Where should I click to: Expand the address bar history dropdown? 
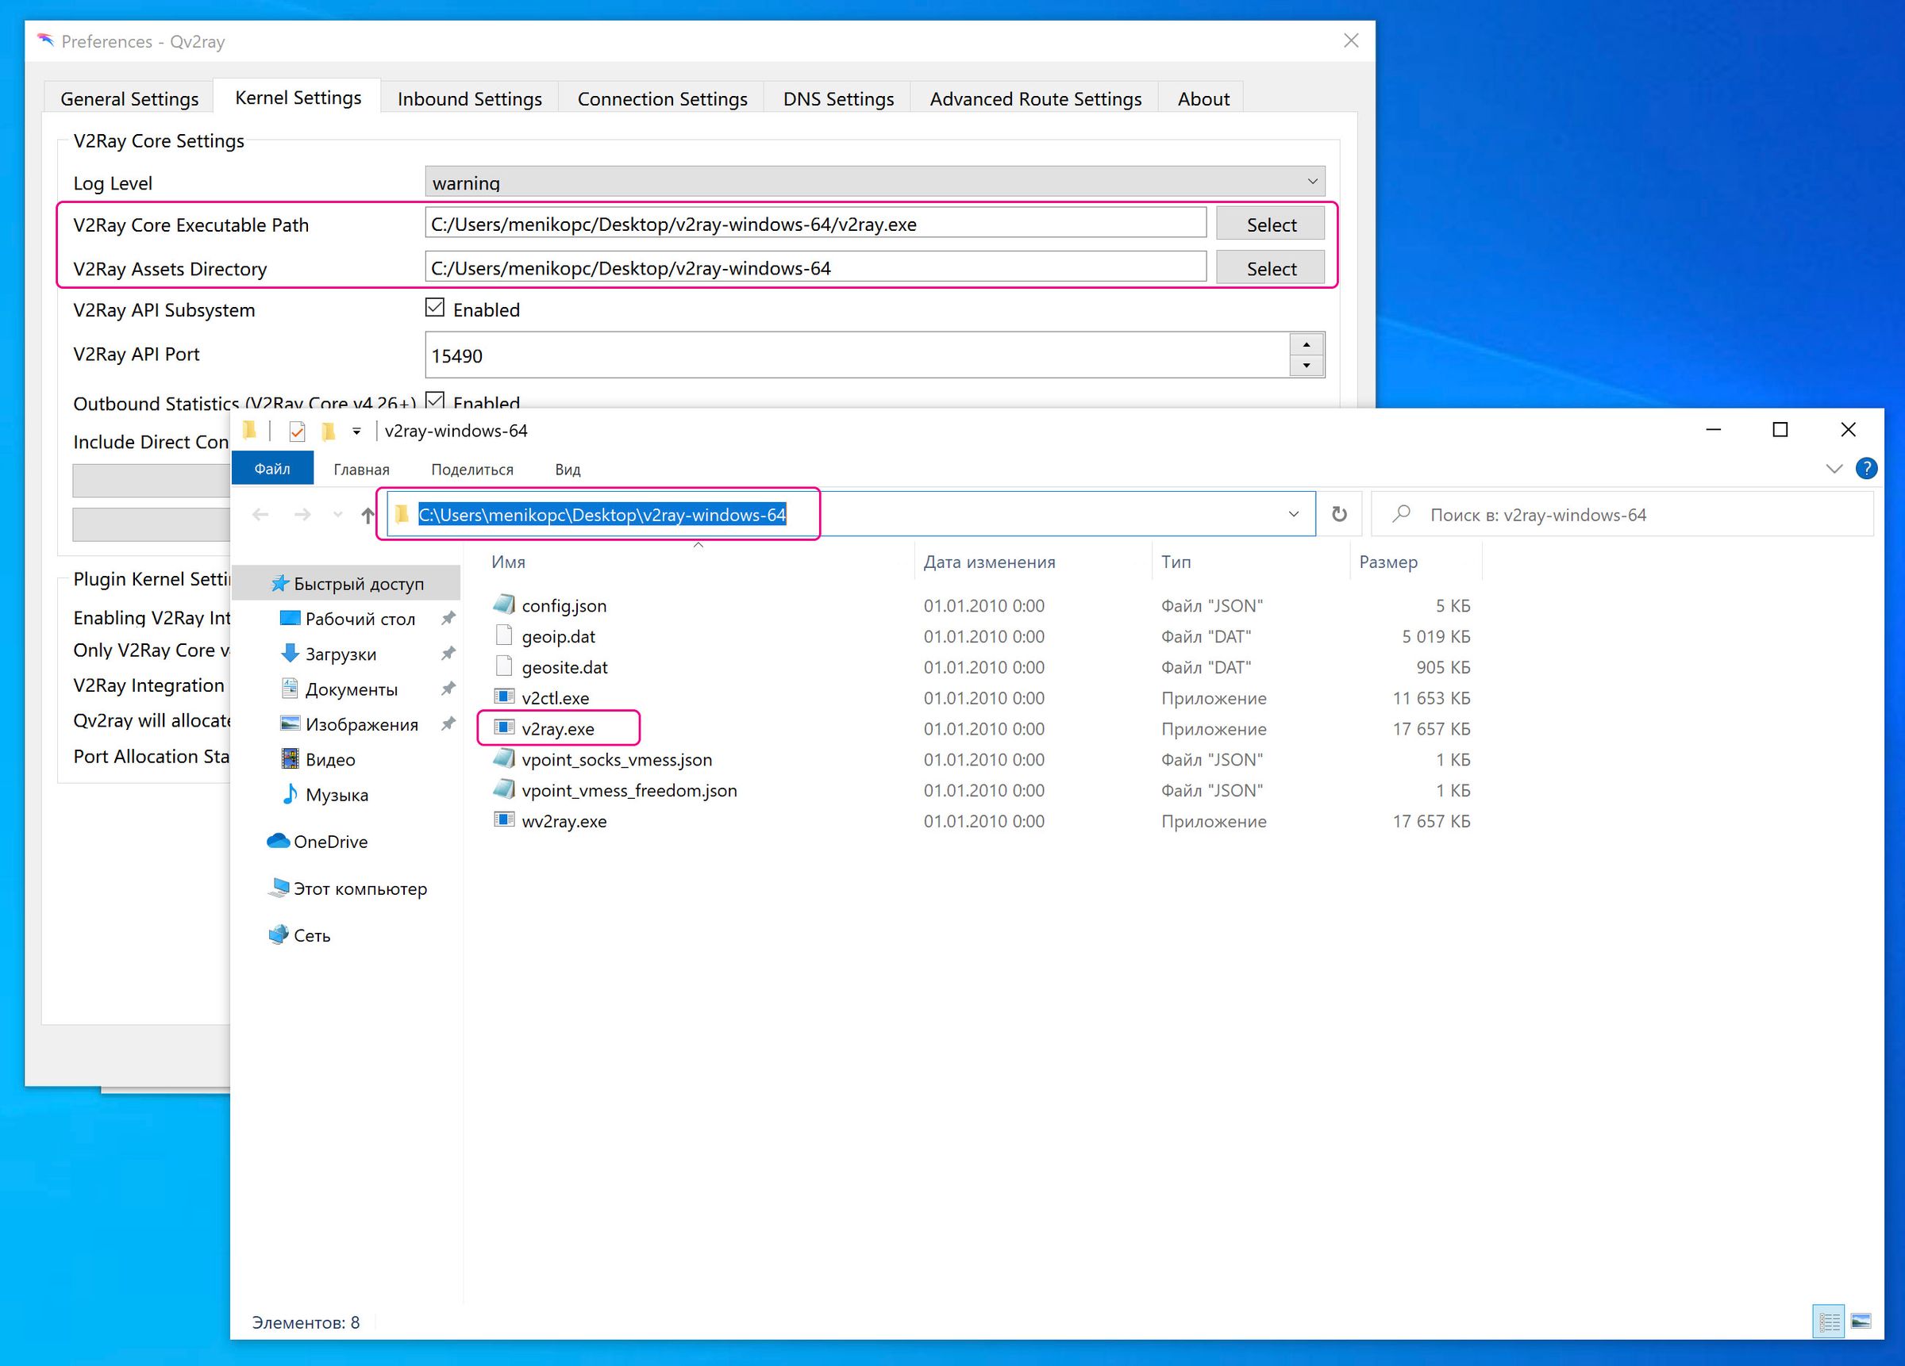tap(1293, 514)
